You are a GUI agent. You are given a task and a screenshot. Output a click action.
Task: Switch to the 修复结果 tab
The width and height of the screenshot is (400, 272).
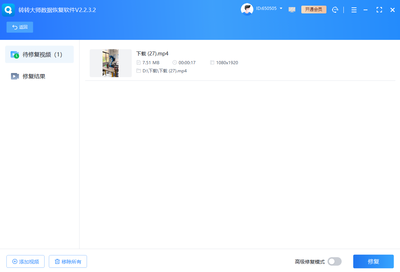pos(34,76)
